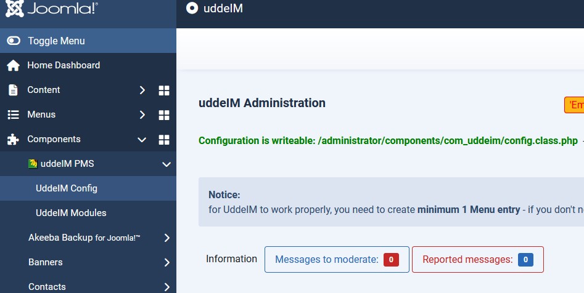
Task: Open the Components dashboard grid icon
Action: tap(164, 140)
